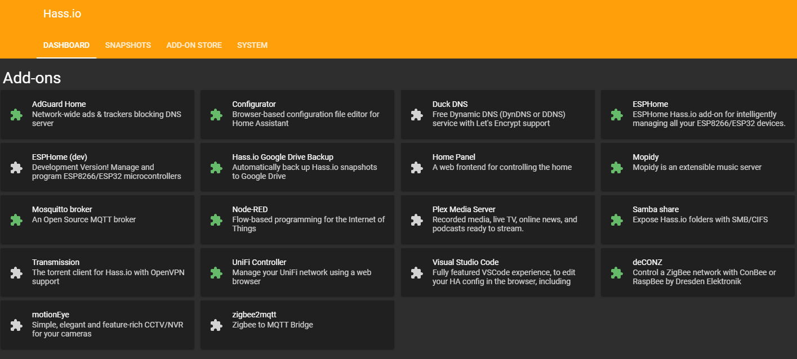Click the Plex Media Server puzzle icon
797x359 pixels.
[x=417, y=220]
